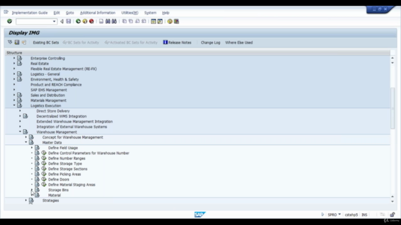Open documentation icon for Define Field Usage
401x225 pixels.
pos(38,147)
